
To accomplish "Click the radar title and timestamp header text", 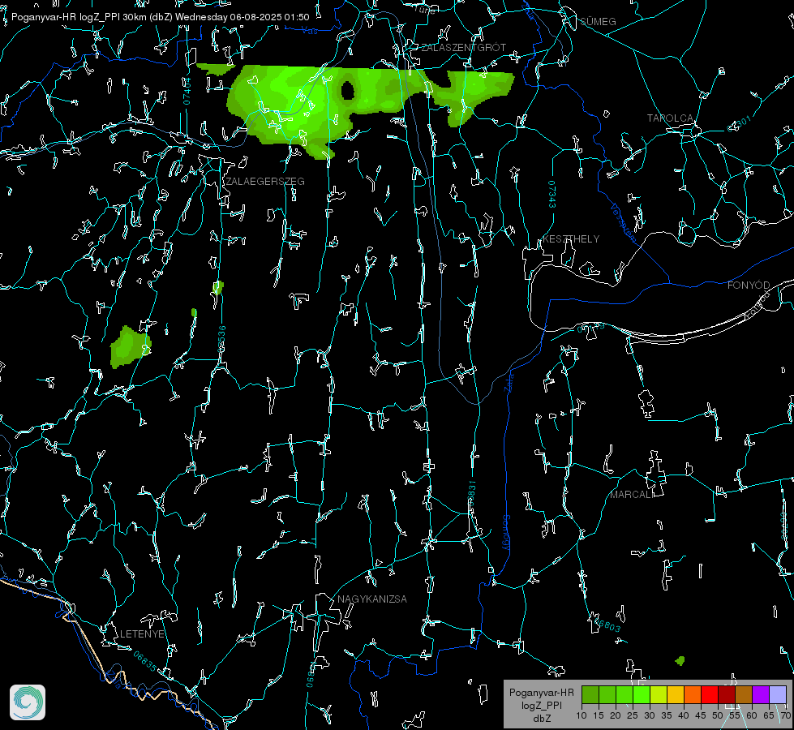I will point(160,17).
